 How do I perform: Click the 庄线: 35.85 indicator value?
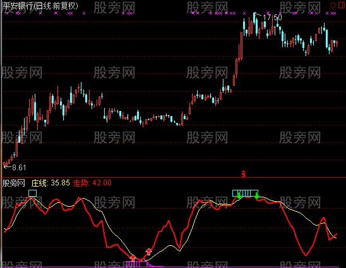coord(51,183)
